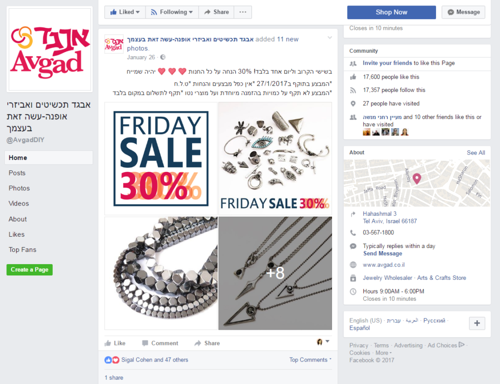Open the Top Comments sorting dropdown
The width and height of the screenshot is (500, 384).
pos(310,360)
